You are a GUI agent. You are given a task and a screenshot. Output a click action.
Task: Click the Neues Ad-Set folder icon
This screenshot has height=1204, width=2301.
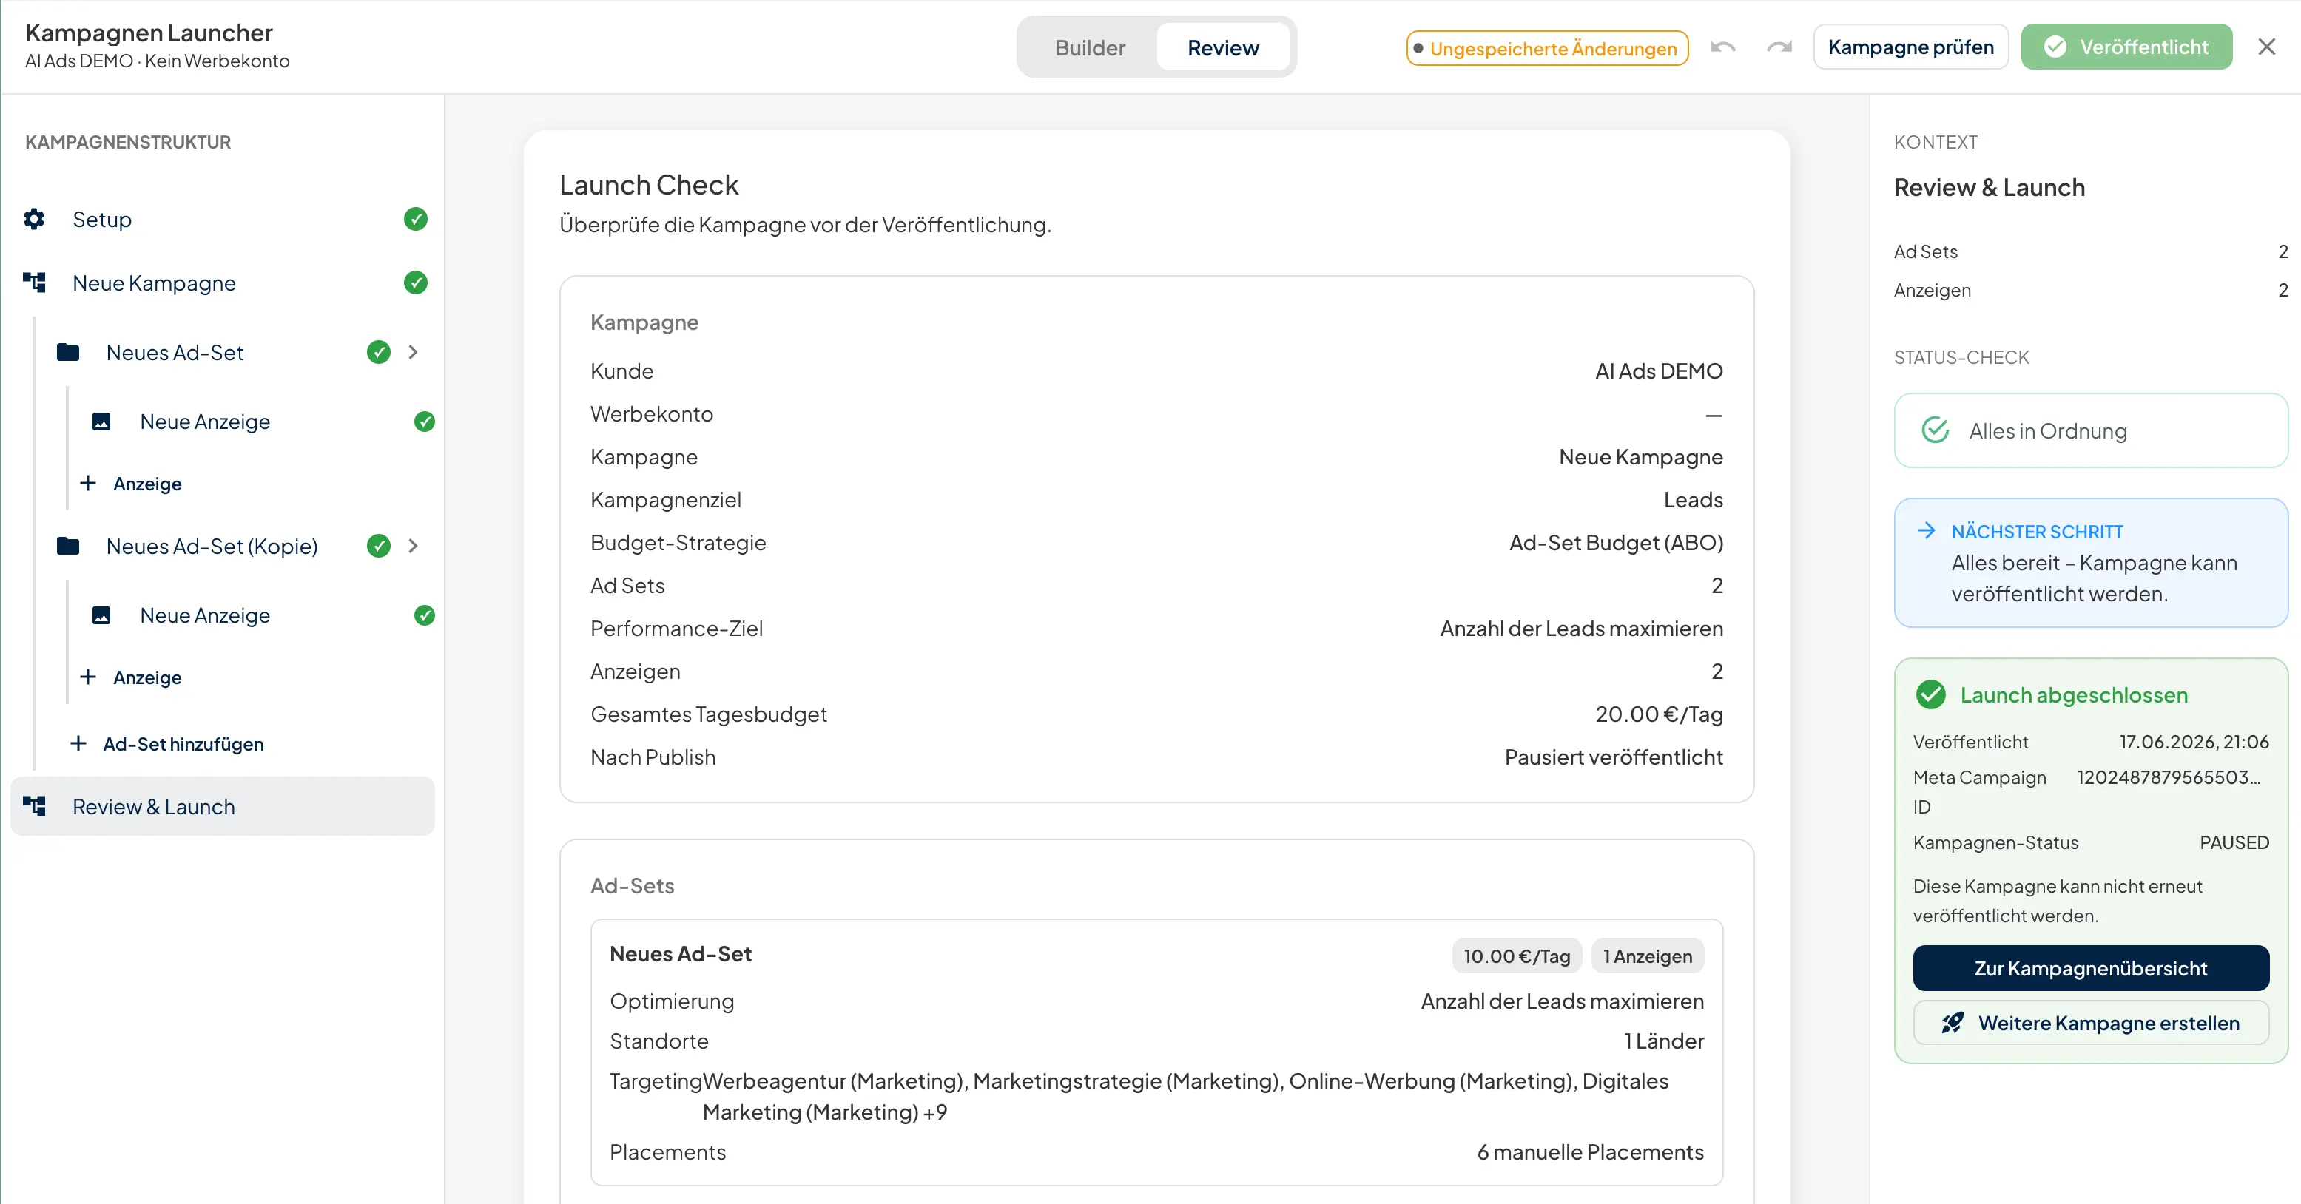68,352
